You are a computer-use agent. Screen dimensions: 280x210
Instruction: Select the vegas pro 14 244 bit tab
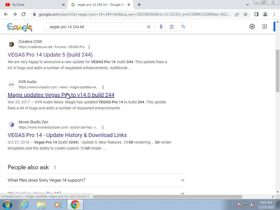[x=101, y=5]
